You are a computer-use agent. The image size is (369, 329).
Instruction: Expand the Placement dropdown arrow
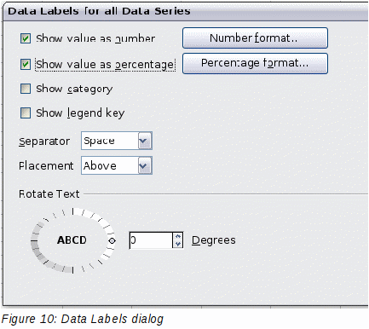pyautogui.click(x=145, y=165)
